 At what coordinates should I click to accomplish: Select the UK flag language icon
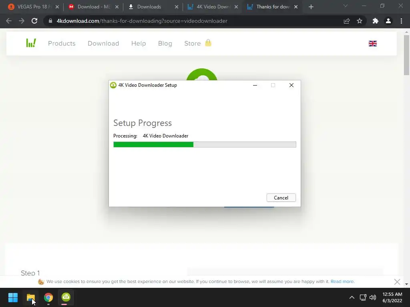[373, 44]
